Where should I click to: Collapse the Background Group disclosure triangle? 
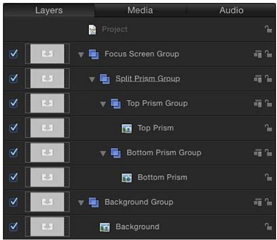(81, 203)
